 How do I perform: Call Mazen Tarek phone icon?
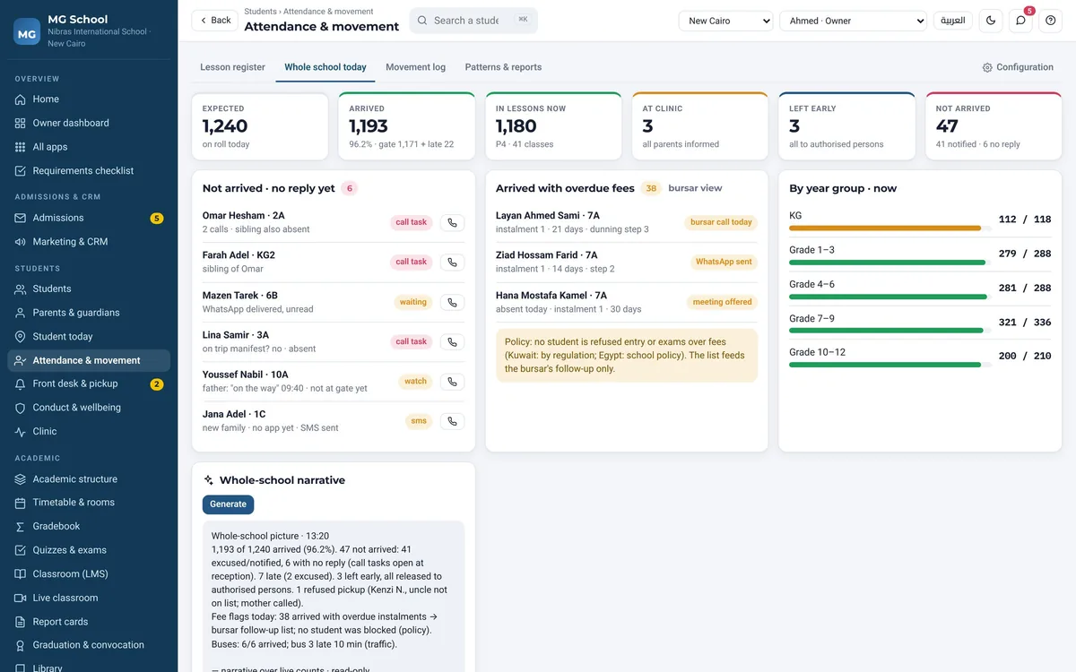click(x=452, y=302)
